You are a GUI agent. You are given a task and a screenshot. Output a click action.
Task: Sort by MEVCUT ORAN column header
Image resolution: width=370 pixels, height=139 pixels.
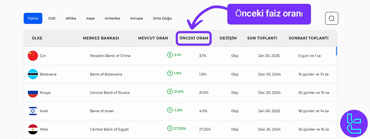click(153, 38)
